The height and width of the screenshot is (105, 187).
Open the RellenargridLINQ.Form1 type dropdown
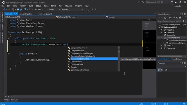coord(80,17)
